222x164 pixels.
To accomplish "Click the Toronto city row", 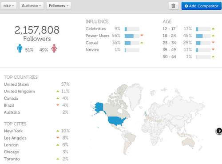I will 37,159.
